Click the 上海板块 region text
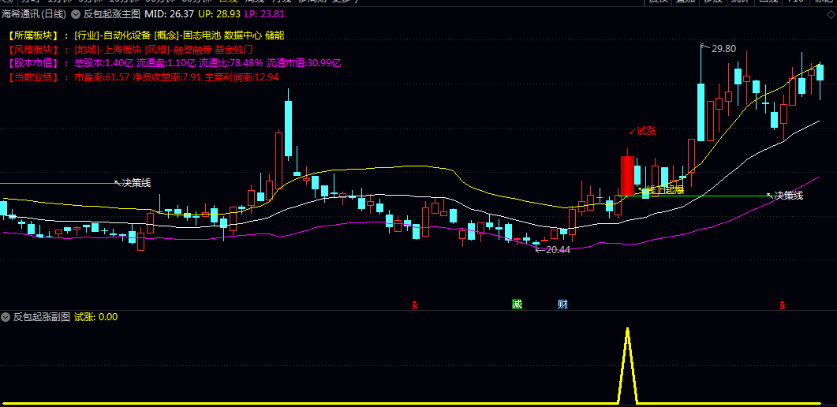This screenshot has width=837, height=407. click(x=122, y=50)
